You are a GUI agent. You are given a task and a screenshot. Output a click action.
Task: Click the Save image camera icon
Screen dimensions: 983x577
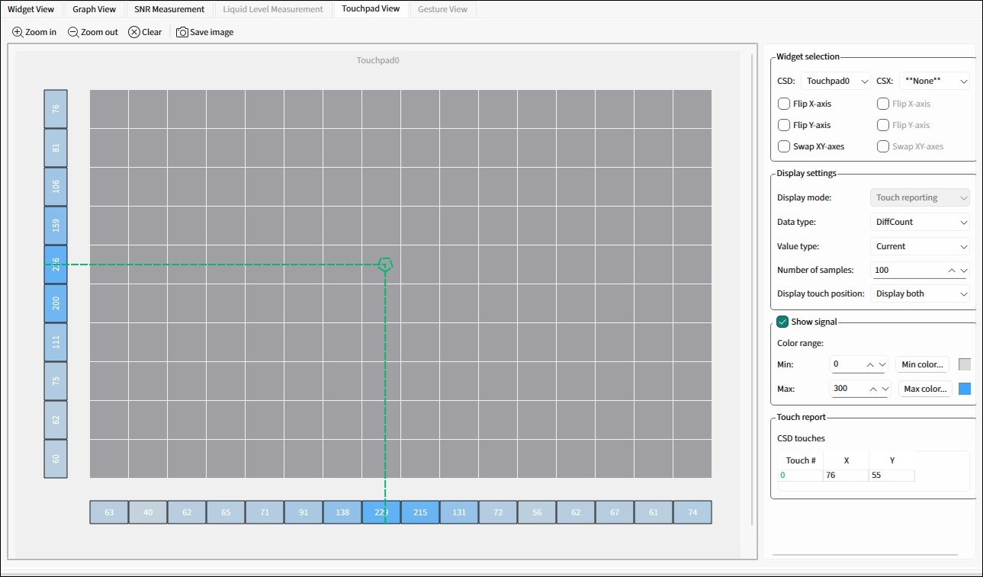pos(182,32)
